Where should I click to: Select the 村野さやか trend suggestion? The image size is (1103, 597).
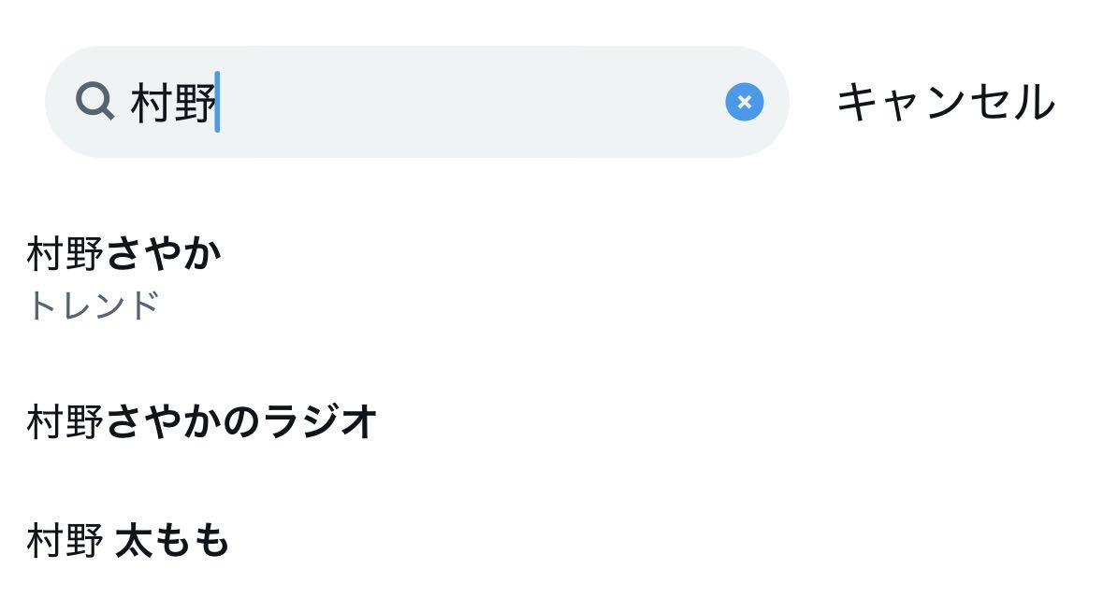pos(124,254)
